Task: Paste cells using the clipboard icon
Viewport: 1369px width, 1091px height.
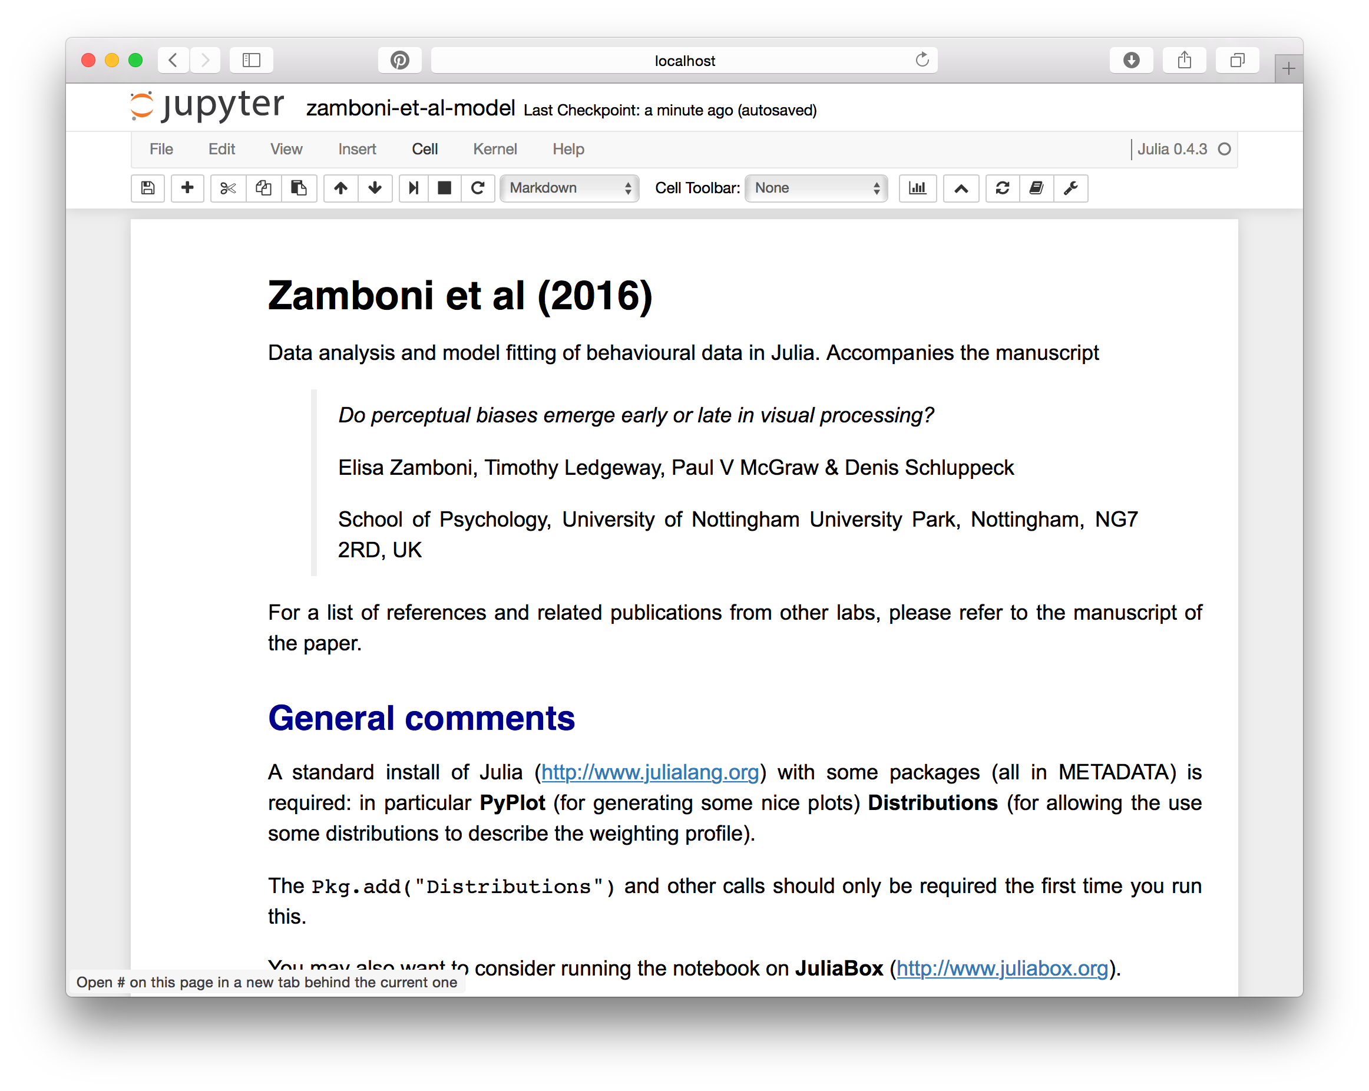Action: [x=299, y=188]
